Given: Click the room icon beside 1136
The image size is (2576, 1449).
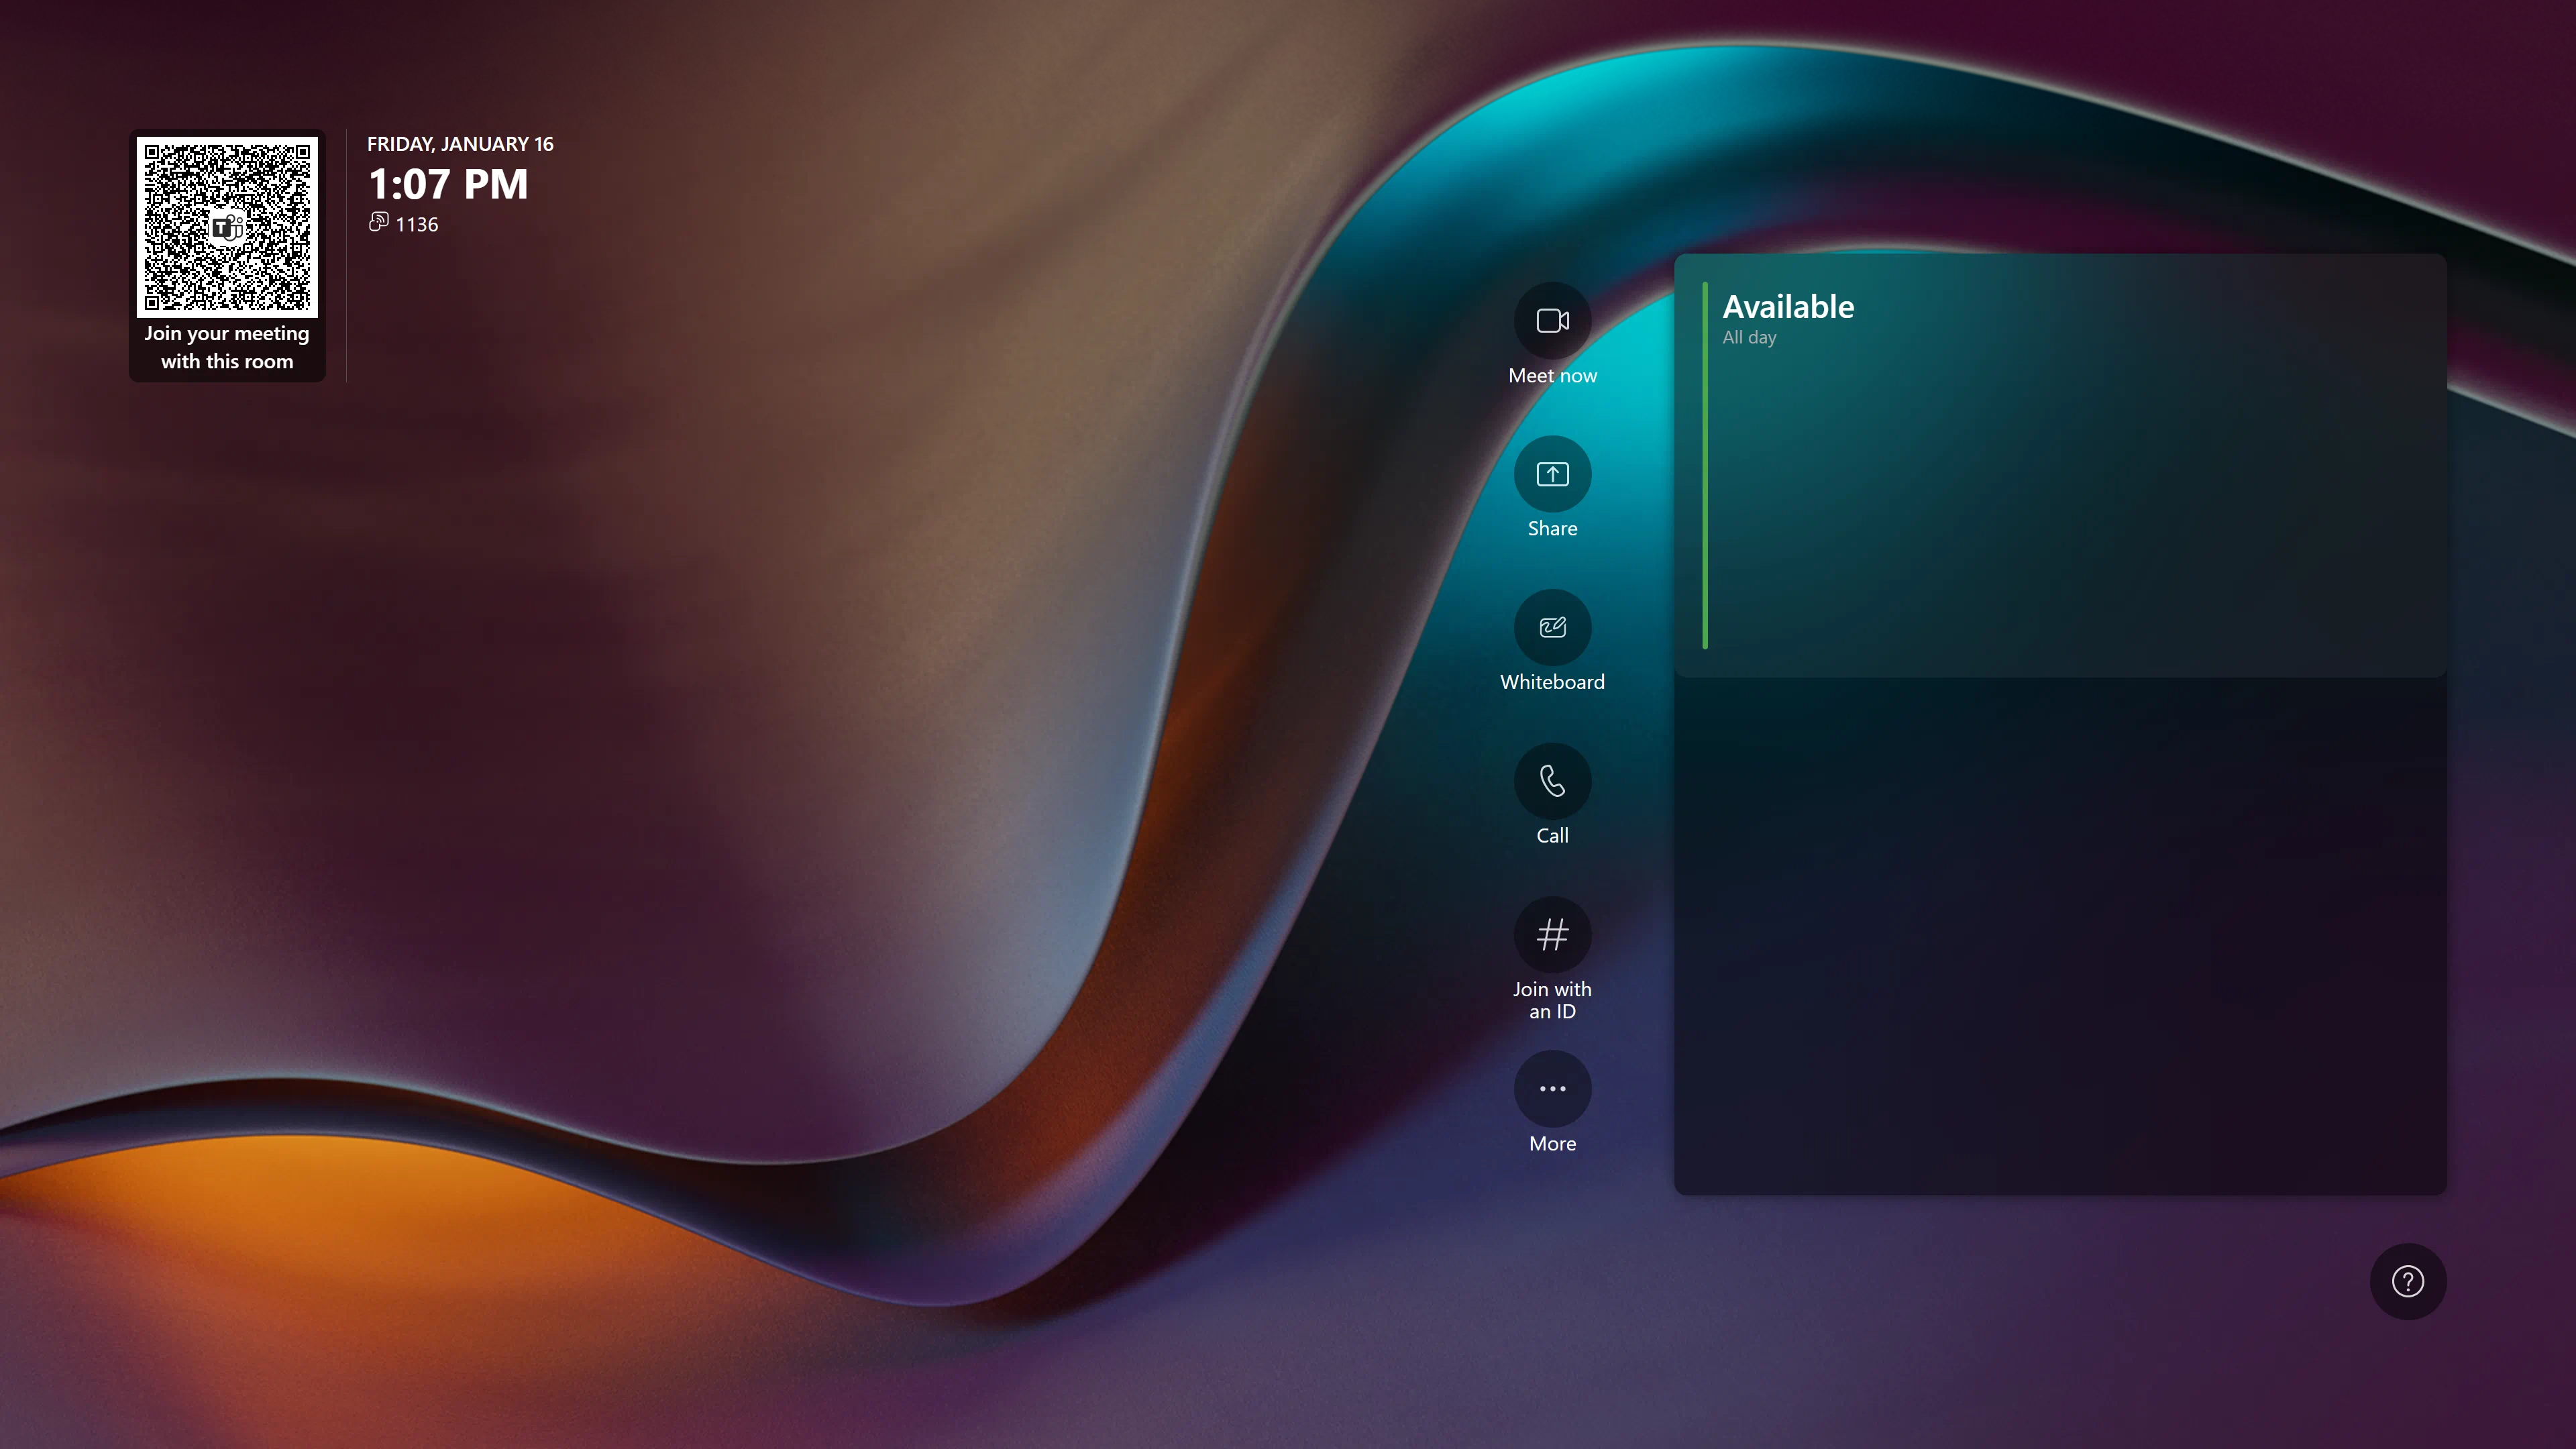Looking at the screenshot, I should point(378,222).
